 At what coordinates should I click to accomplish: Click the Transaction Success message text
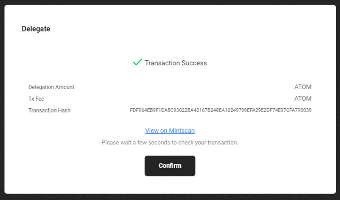tap(176, 63)
